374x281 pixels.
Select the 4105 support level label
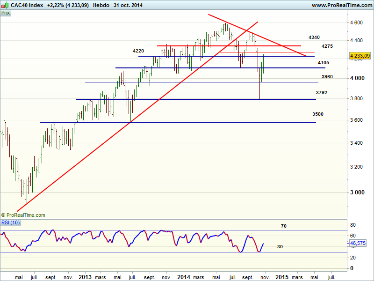(x=324, y=62)
